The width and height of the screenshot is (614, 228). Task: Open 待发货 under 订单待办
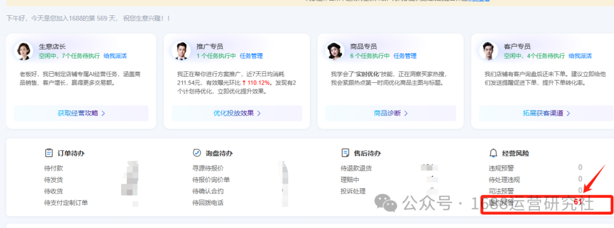(53, 180)
